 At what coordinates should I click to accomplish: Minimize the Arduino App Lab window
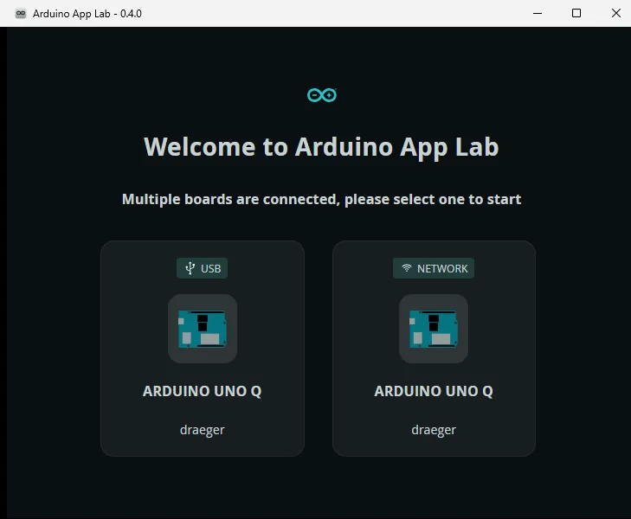(538, 13)
